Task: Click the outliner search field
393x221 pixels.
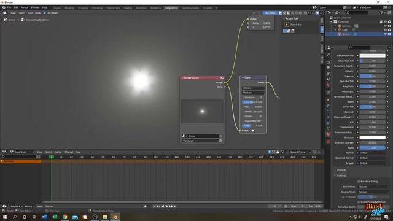Action: (357, 12)
